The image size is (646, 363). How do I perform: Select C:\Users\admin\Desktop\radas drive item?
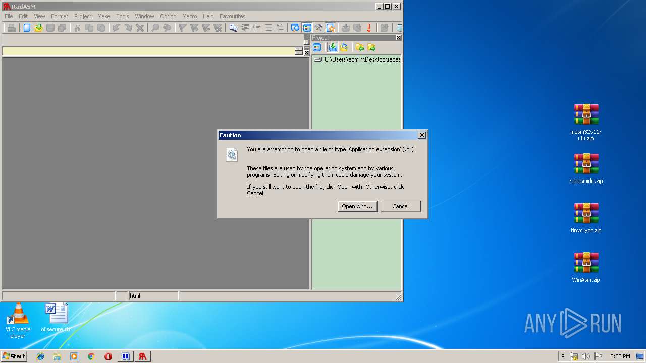tap(357, 59)
